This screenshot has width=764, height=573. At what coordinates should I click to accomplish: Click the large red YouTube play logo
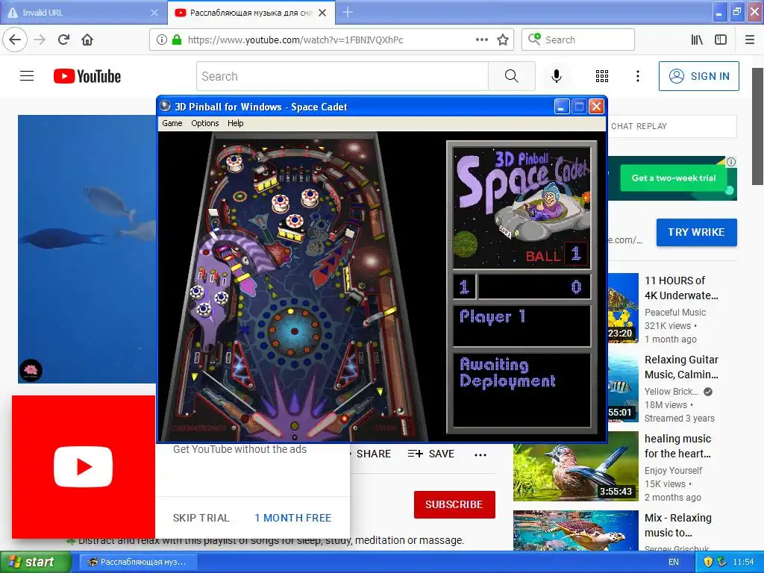(x=84, y=466)
